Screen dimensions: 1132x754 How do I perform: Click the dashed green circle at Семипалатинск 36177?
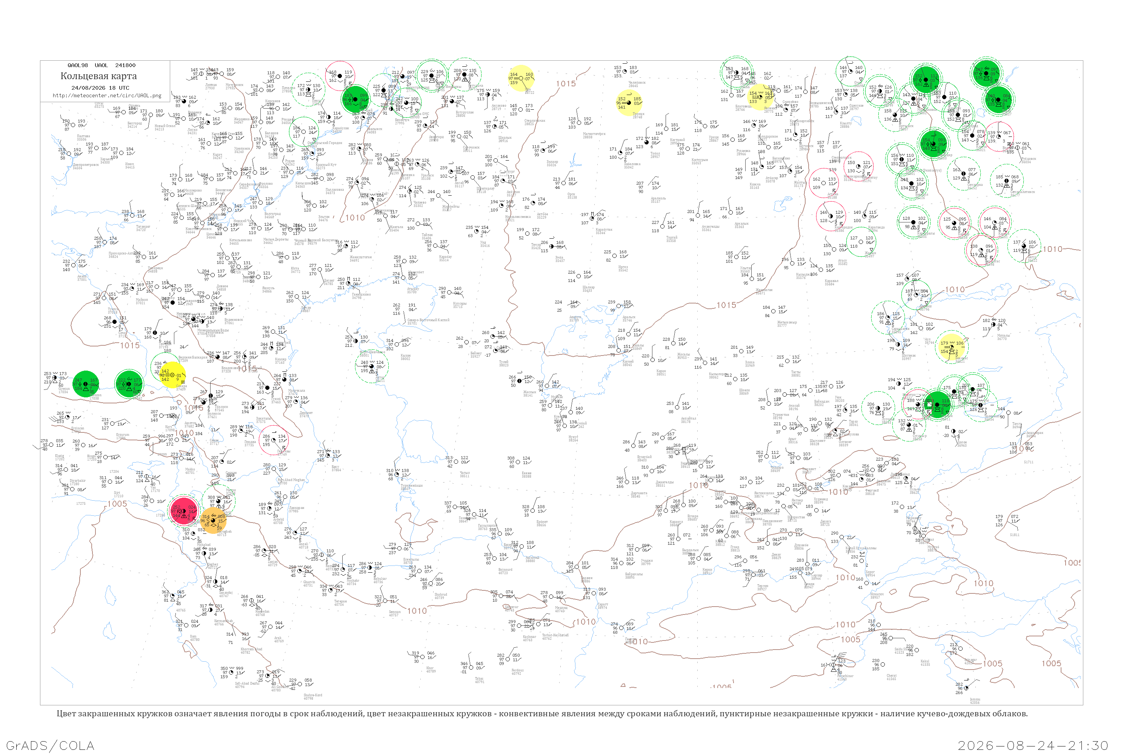(x=1007, y=180)
